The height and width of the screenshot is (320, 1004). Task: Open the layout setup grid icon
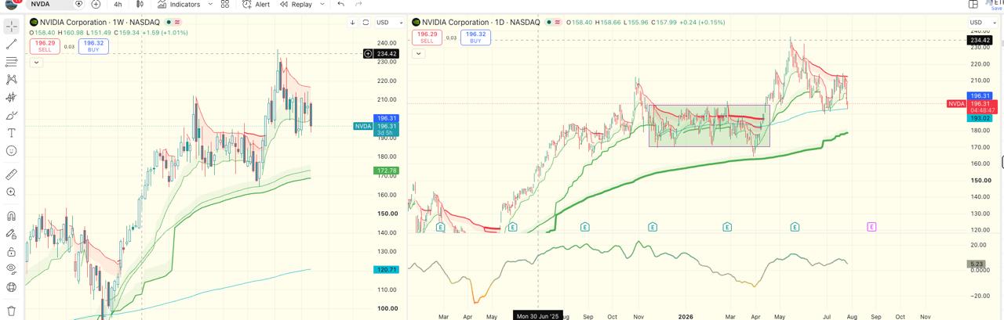coord(973,5)
